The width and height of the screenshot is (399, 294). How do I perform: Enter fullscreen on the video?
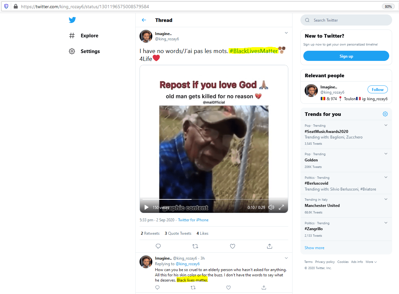[x=281, y=207]
